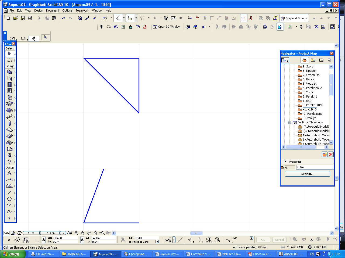Click the new story button in Navigator

[x=325, y=154]
